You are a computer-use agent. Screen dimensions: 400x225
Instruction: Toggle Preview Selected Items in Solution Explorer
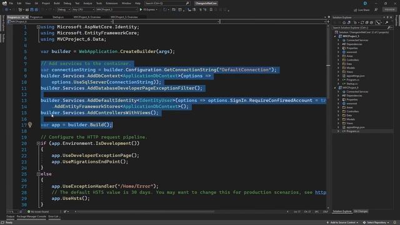pos(378,22)
